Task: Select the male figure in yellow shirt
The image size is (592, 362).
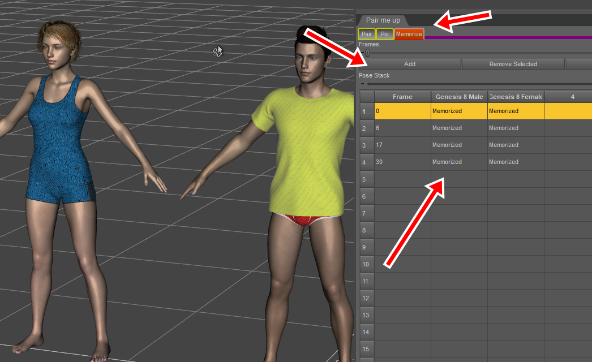Action: (x=308, y=151)
